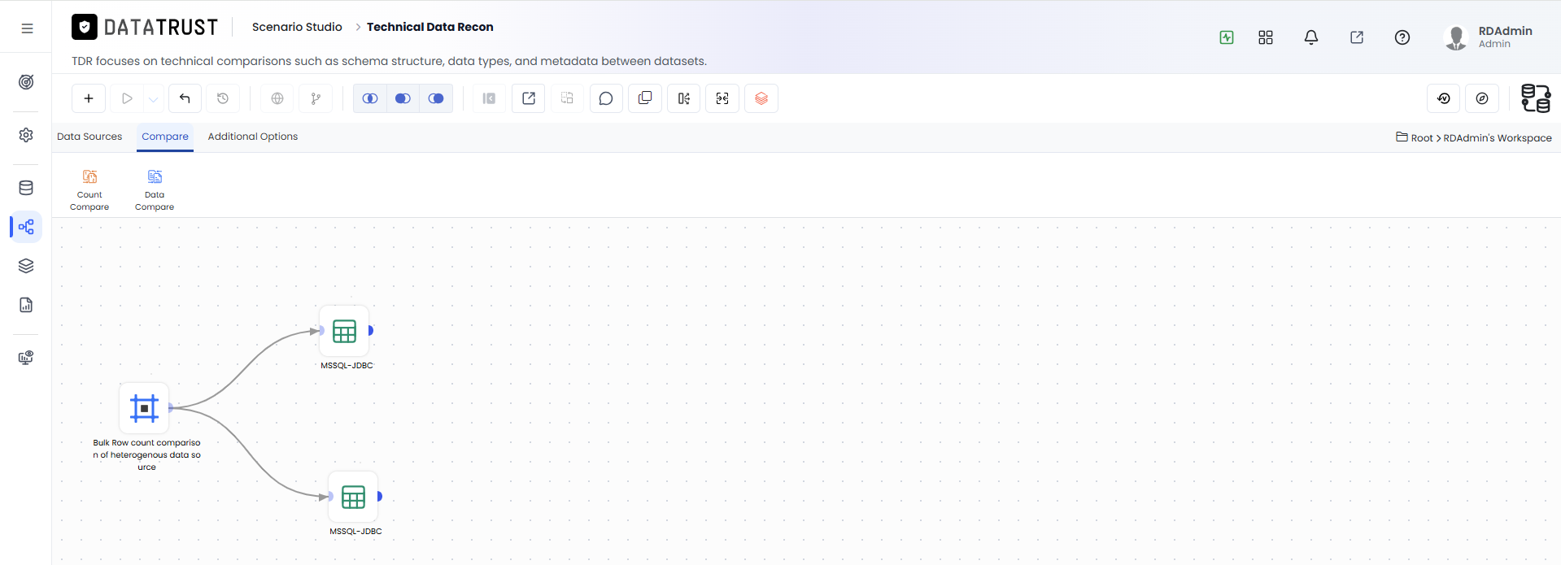Switch to the Compare tab
Image resolution: width=1561 pixels, height=565 pixels.
click(x=165, y=137)
